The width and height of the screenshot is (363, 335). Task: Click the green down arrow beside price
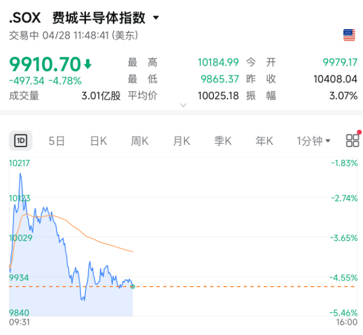[88, 63]
